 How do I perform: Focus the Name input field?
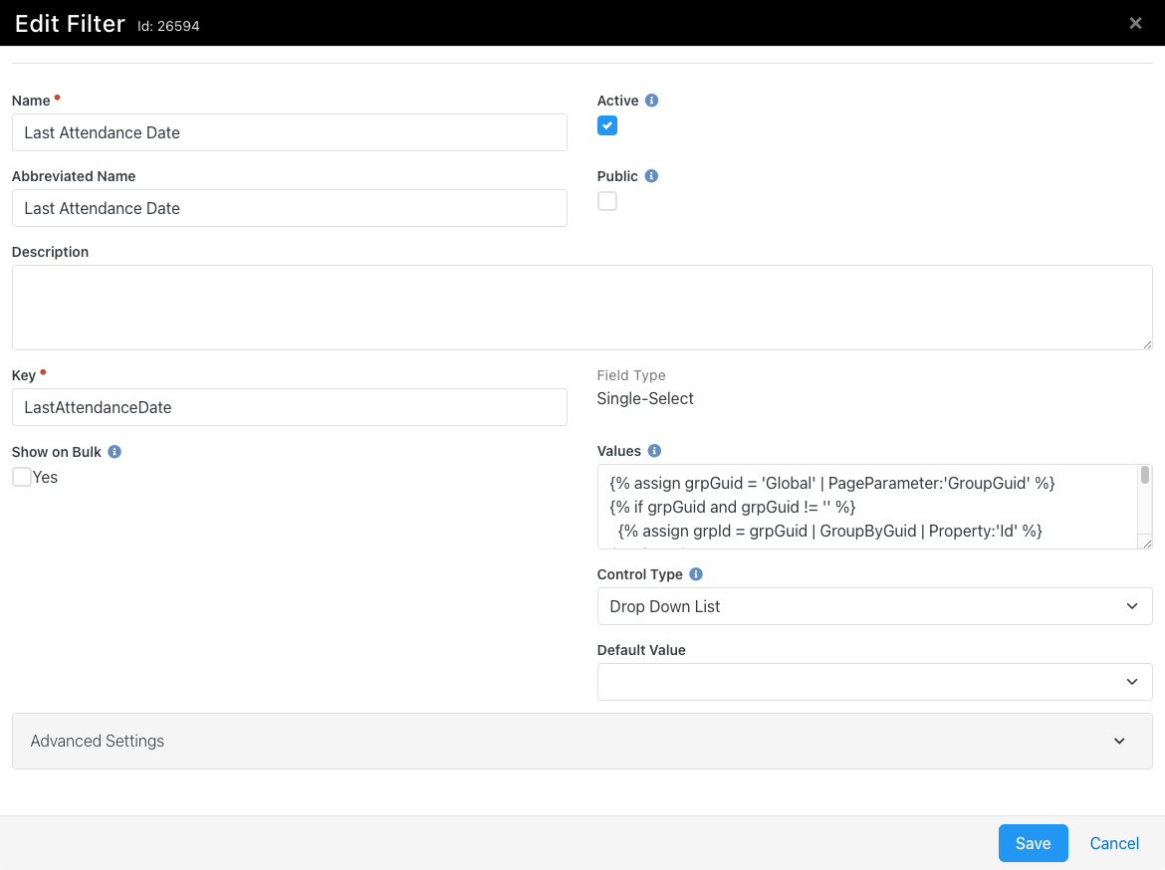tap(289, 132)
